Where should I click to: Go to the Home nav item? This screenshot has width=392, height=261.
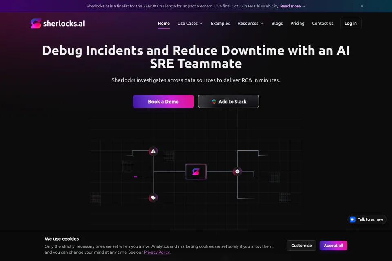[x=164, y=24]
